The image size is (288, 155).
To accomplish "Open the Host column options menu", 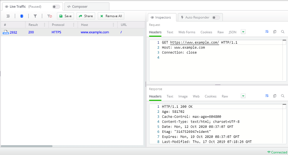I will click(113, 25).
